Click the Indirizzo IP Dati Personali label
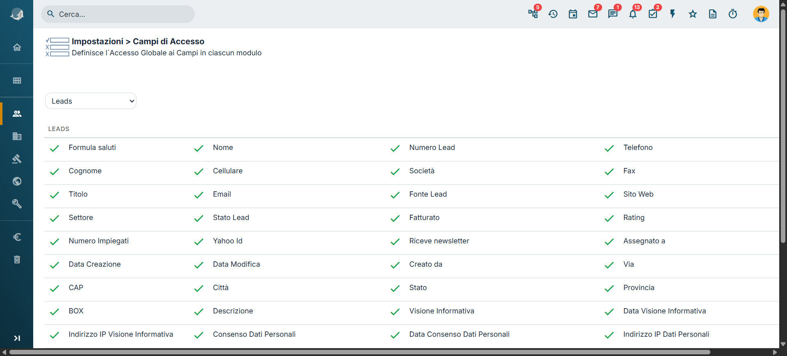 (666, 334)
